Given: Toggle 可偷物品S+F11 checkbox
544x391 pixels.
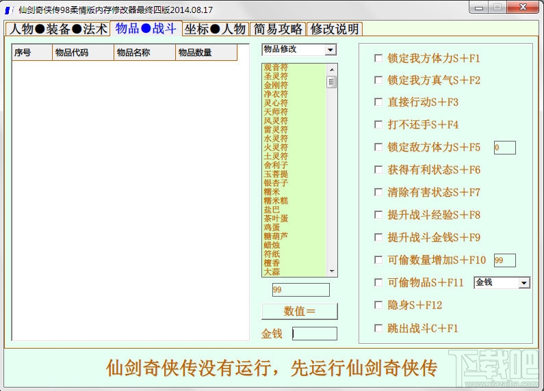Looking at the screenshot, I should [x=378, y=282].
